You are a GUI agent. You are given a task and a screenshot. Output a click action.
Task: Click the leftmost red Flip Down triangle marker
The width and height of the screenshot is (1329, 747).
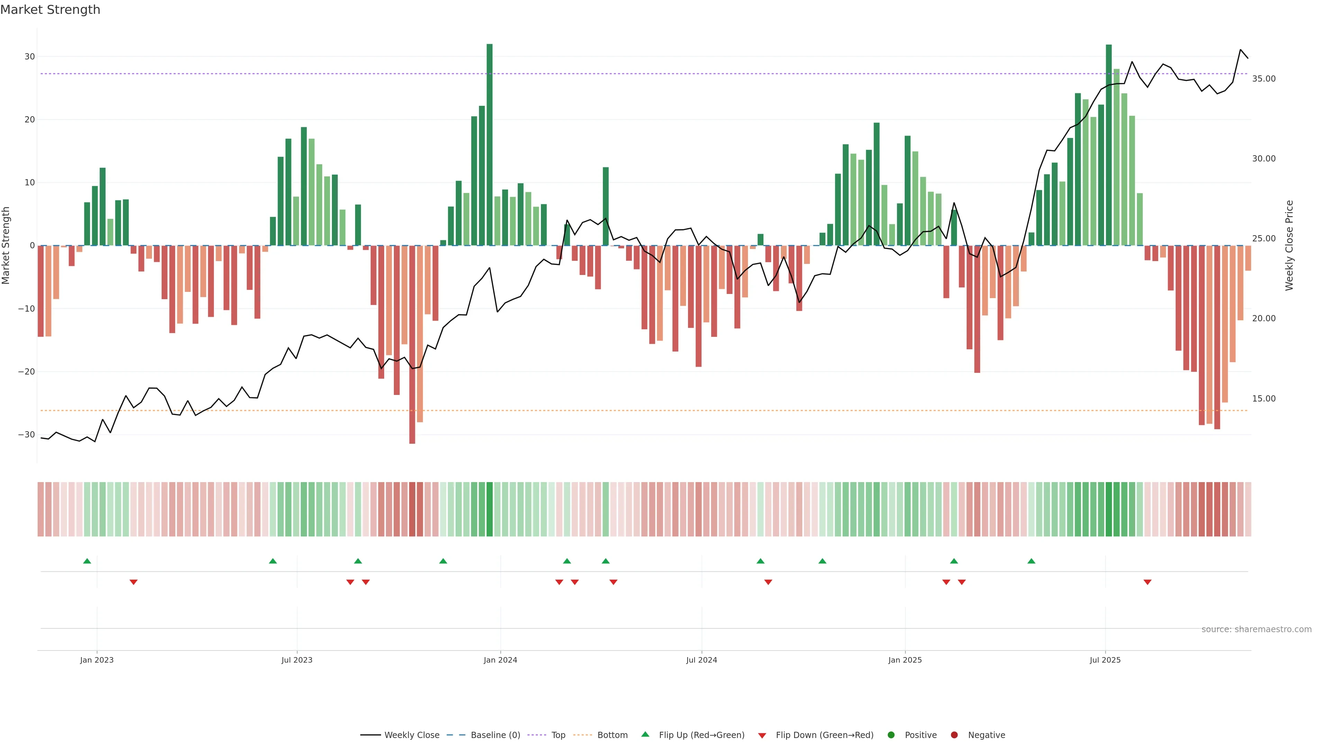point(134,582)
